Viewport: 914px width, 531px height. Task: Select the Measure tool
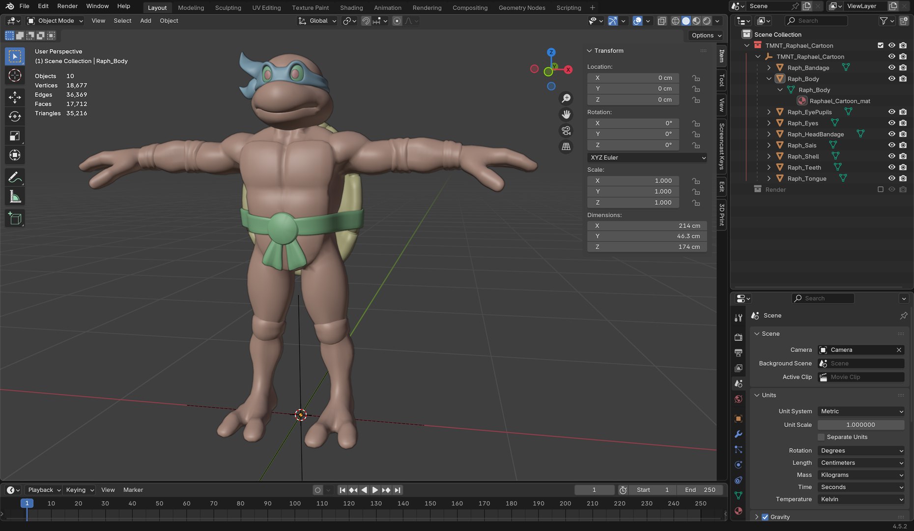[x=15, y=197]
